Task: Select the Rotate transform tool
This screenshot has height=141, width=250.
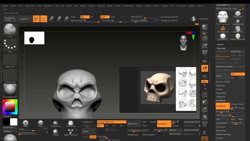Action: tap(66, 19)
